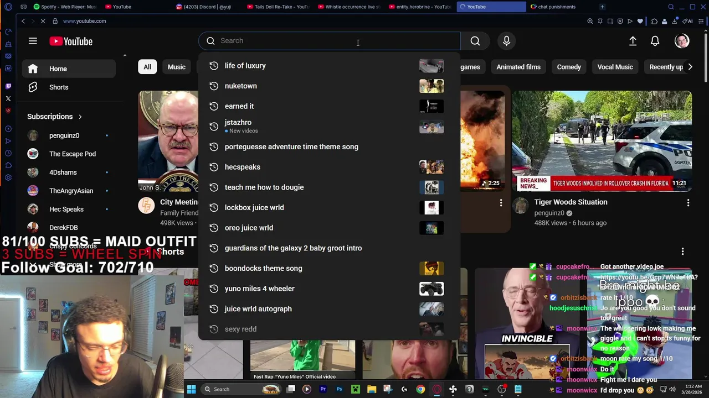Click the YouTube logo

point(71,41)
